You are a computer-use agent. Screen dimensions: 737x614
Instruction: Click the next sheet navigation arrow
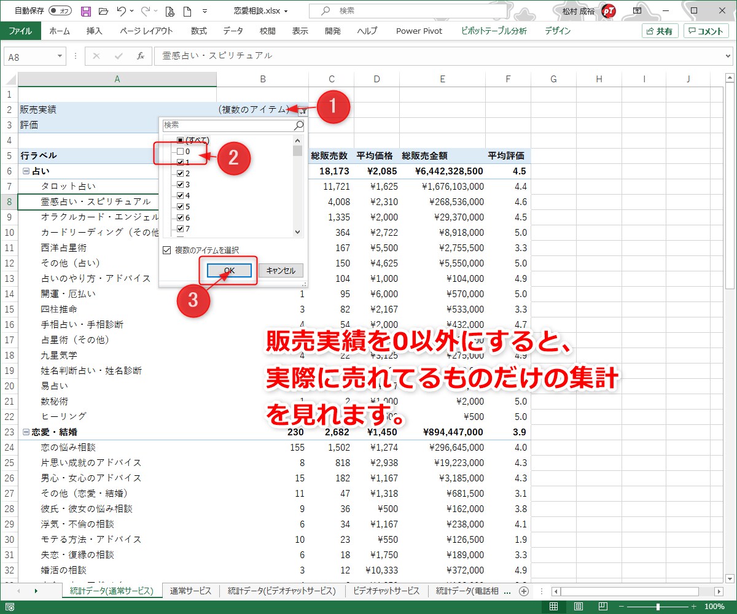[36, 591]
